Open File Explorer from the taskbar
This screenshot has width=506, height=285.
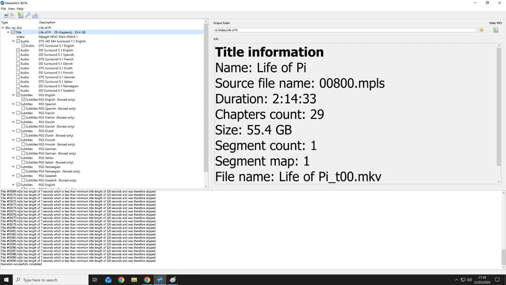pos(134,280)
